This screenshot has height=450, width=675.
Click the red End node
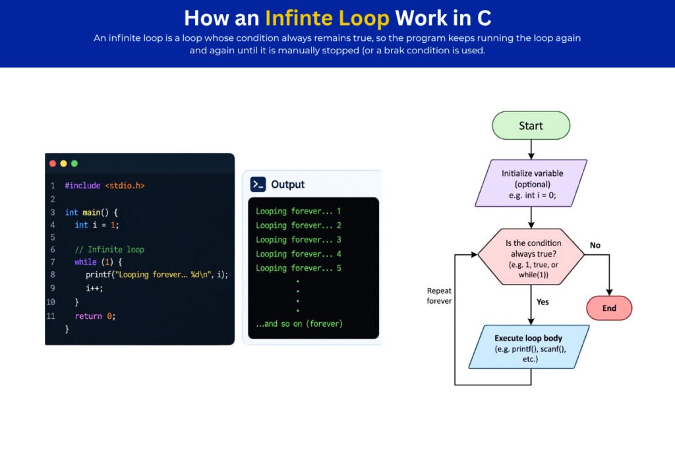[x=609, y=308]
